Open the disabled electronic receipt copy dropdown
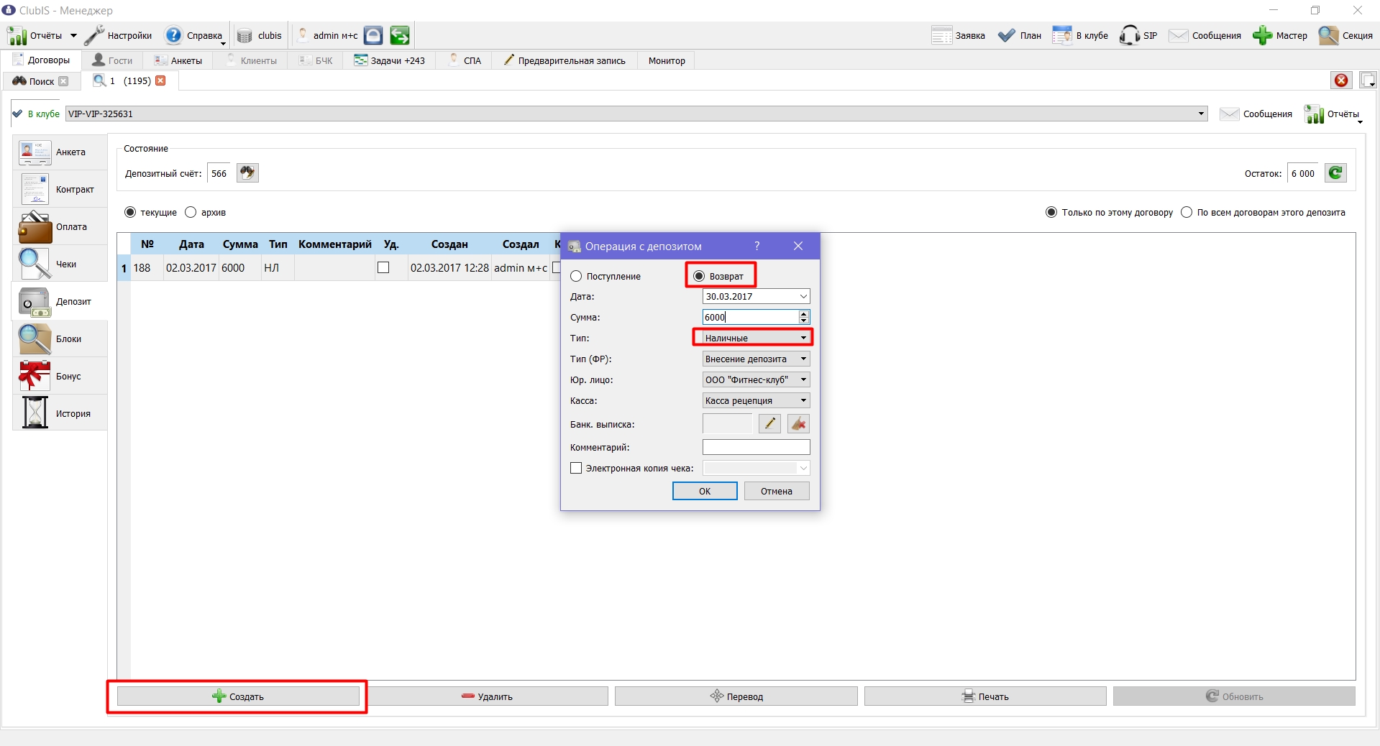This screenshot has width=1380, height=746. (x=757, y=468)
